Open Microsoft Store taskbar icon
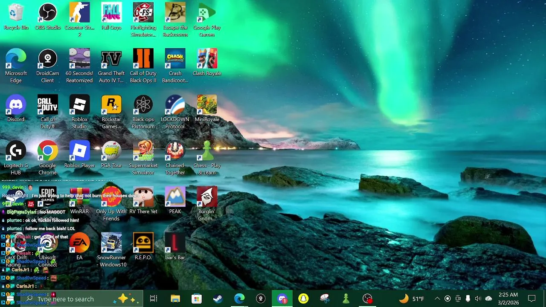Viewport: 546px width, 307px height. 197,299
